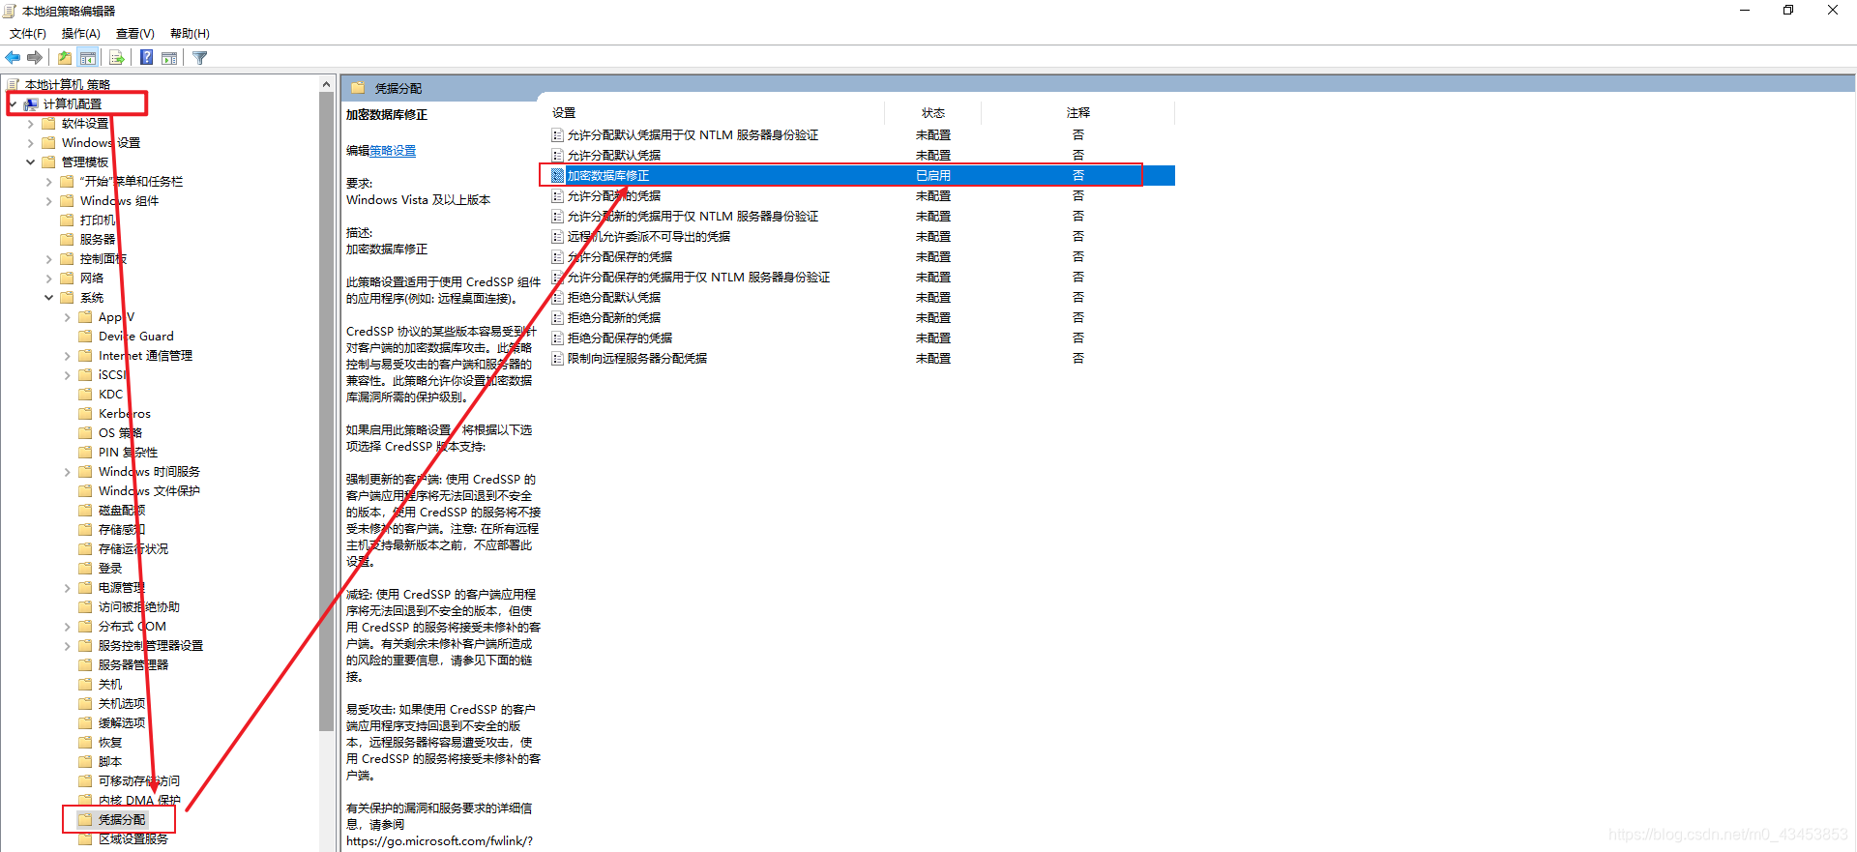
Task: Expand the Internet 通信管理 node
Action: click(x=68, y=356)
